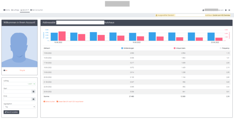The image size is (234, 125).
Task: Go to the Home menu item
Action: [6, 10]
